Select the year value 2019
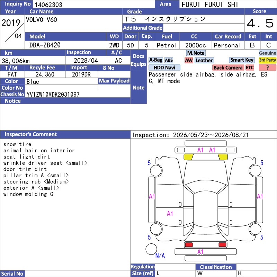The width and height of the screenshot is (277, 277). pos(11,23)
